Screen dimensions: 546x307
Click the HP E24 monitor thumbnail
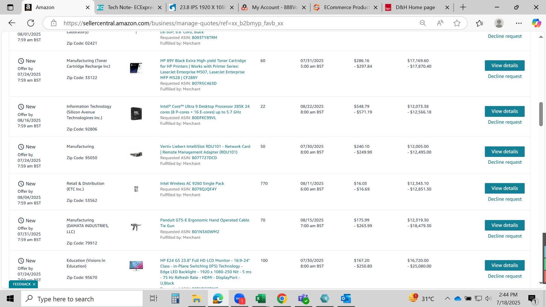[136, 266]
